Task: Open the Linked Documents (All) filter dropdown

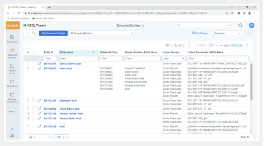Action: pyautogui.click(x=174, y=59)
